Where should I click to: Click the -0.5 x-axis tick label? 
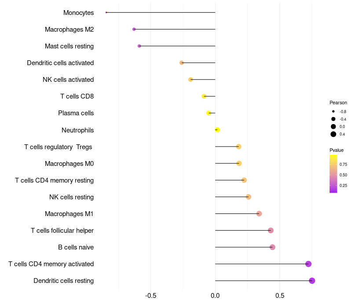(x=150, y=296)
